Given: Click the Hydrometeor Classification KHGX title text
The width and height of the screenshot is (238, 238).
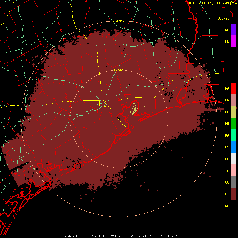Looking at the screenshot, I should pyautogui.click(x=120, y=236).
